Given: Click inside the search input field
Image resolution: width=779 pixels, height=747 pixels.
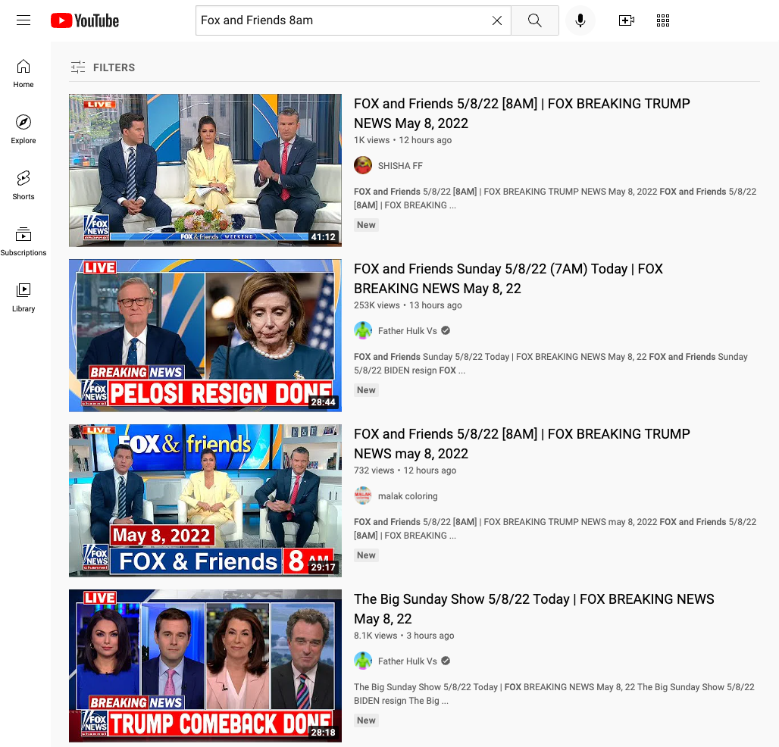Looking at the screenshot, I should click(x=341, y=20).
